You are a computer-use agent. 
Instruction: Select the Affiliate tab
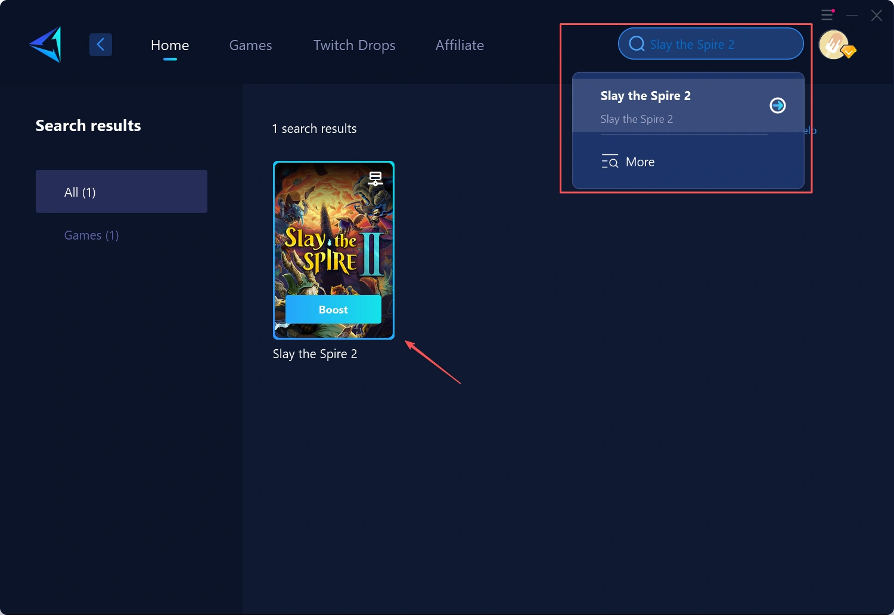click(x=460, y=45)
